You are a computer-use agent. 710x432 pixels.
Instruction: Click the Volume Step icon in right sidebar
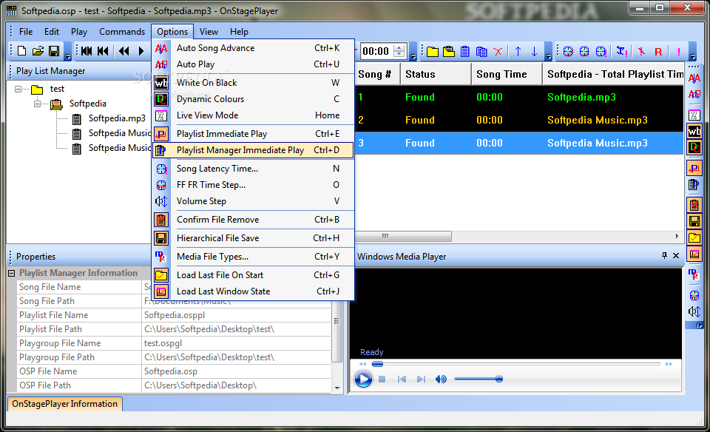click(x=694, y=311)
